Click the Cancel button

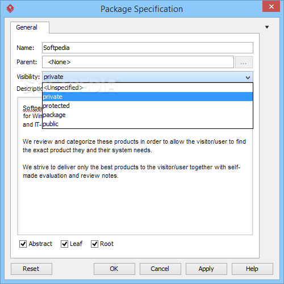tap(160, 269)
